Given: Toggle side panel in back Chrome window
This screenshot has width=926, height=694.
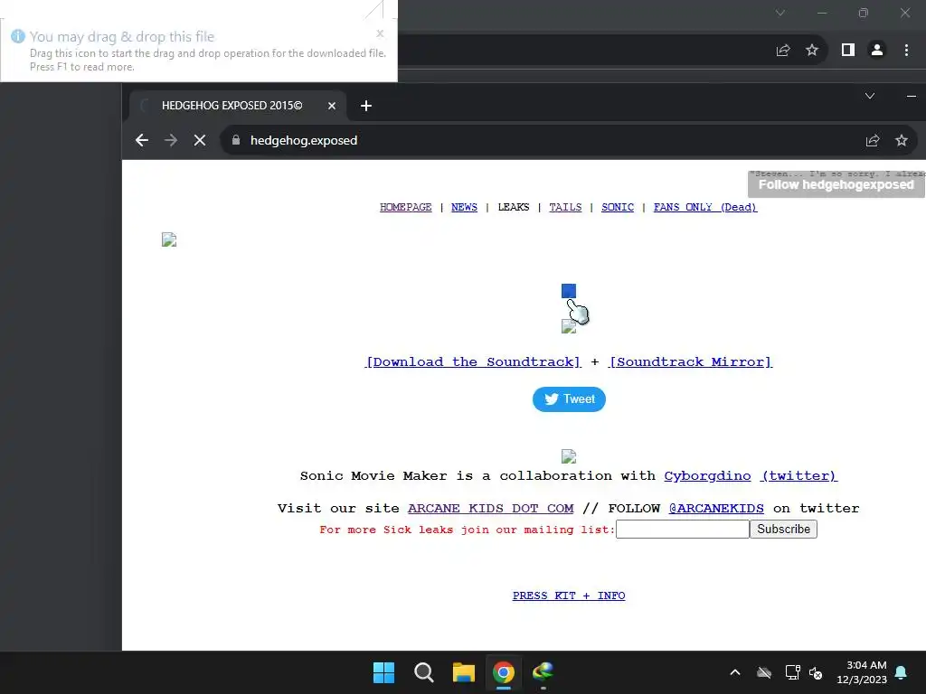Looking at the screenshot, I should pyautogui.click(x=848, y=51).
